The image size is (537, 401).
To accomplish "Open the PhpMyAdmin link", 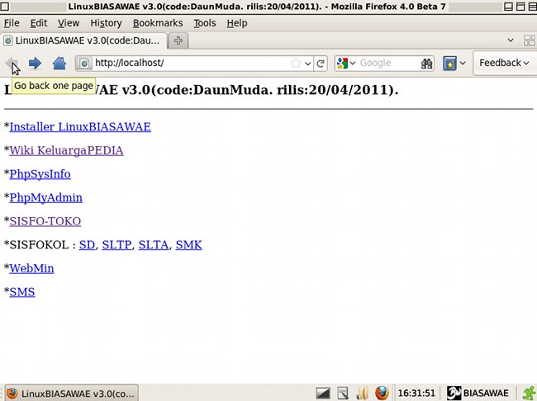I will point(46,198).
